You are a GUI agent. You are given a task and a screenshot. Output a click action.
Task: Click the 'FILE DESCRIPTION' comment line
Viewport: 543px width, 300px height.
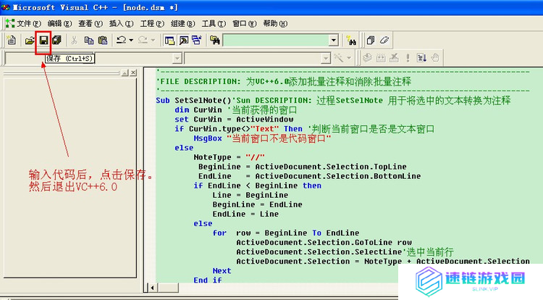[284, 82]
